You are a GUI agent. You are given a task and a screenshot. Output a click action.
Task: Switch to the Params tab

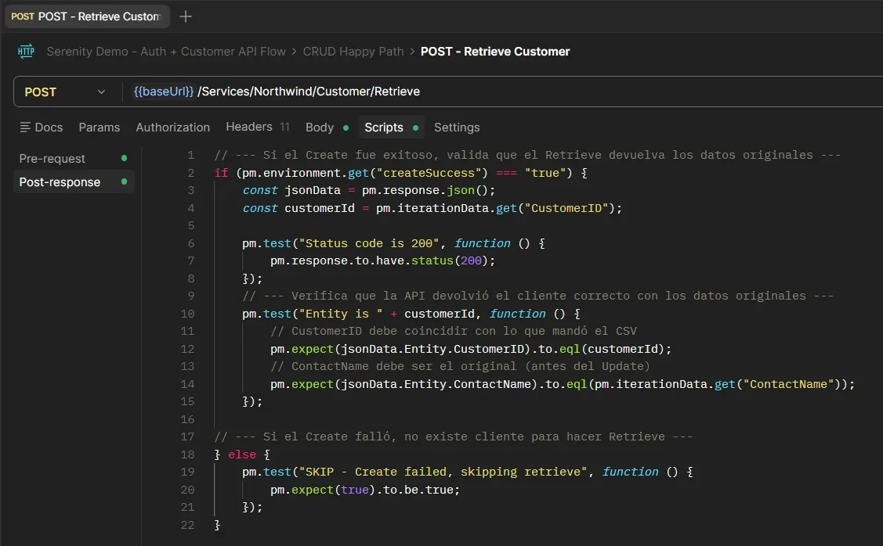point(100,127)
